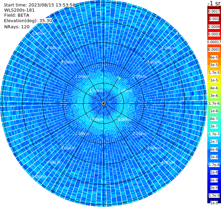Select the 2.00km range label, lower-left quadrant
221x207 pixels.
(x=82, y=134)
